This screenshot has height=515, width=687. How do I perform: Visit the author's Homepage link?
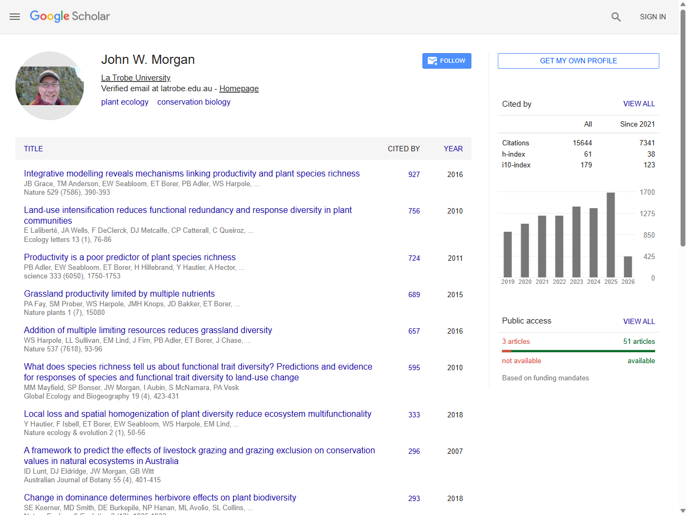[x=238, y=89]
